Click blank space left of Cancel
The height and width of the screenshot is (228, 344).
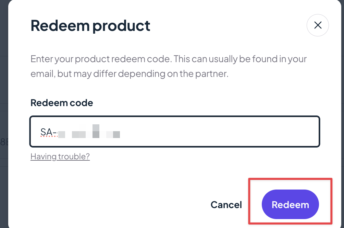pyautogui.click(x=120, y=205)
